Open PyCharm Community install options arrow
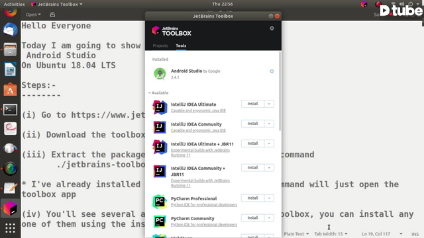Screen dimensions: 424x238 (x=269, y=218)
